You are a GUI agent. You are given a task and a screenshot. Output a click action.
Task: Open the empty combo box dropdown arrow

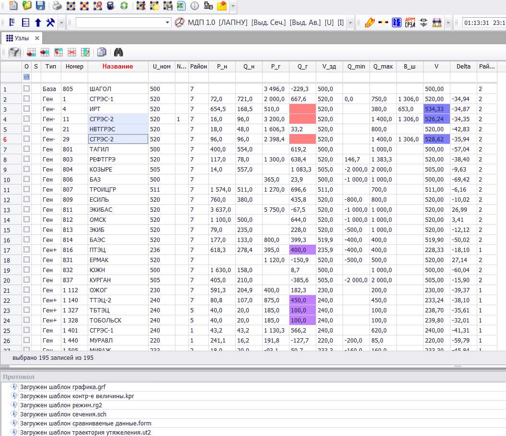[167, 23]
